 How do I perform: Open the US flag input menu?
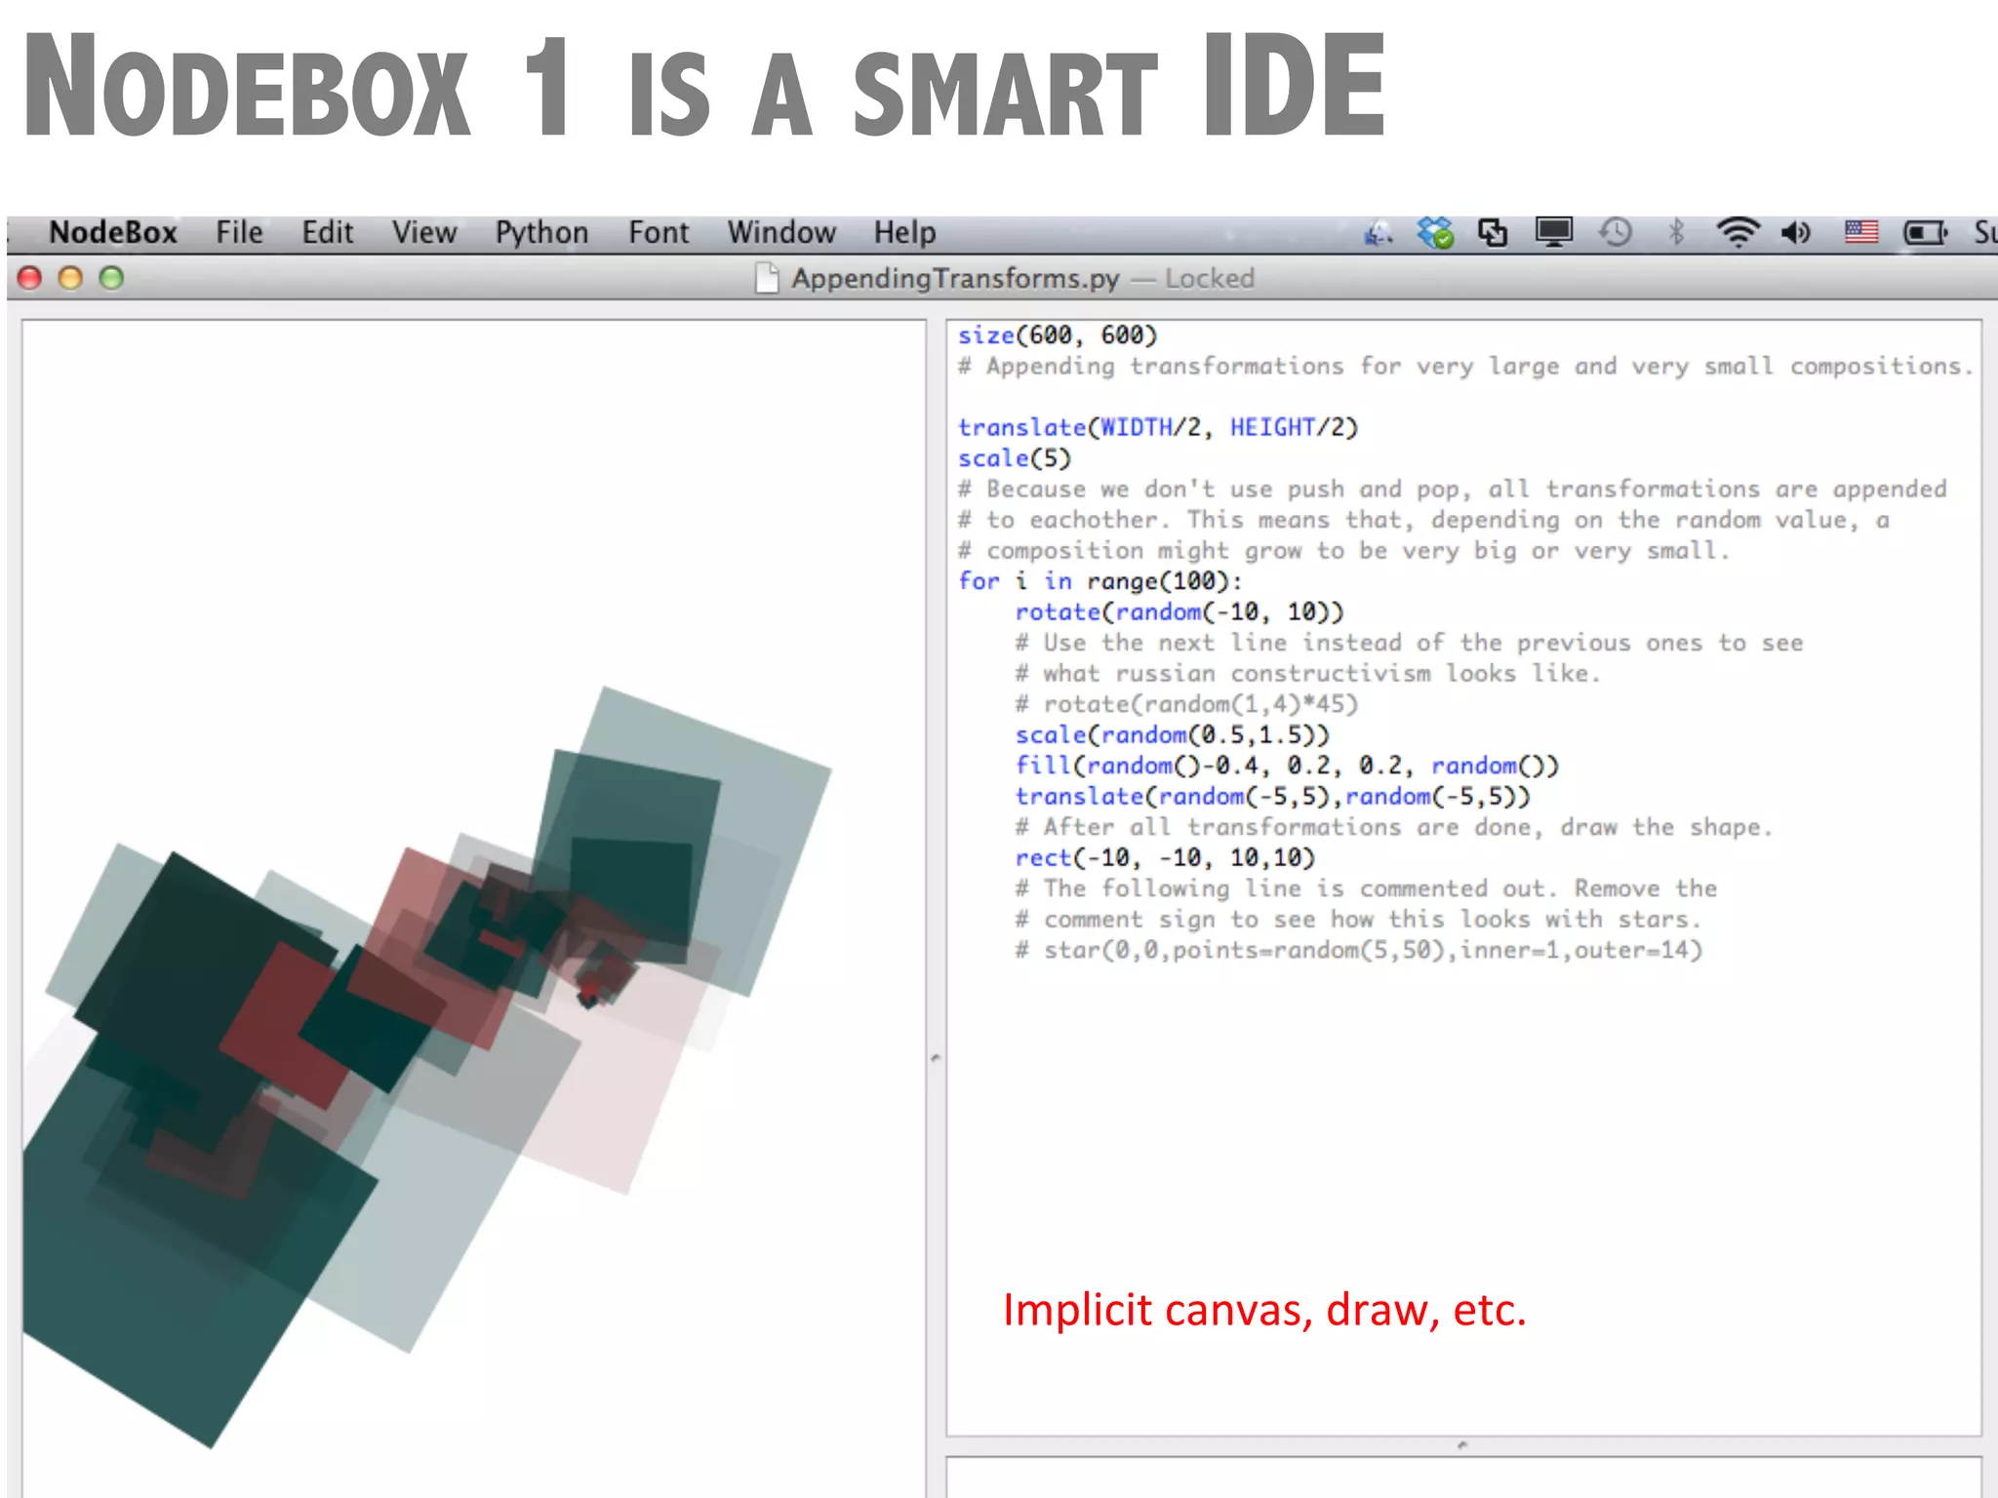click(1860, 232)
